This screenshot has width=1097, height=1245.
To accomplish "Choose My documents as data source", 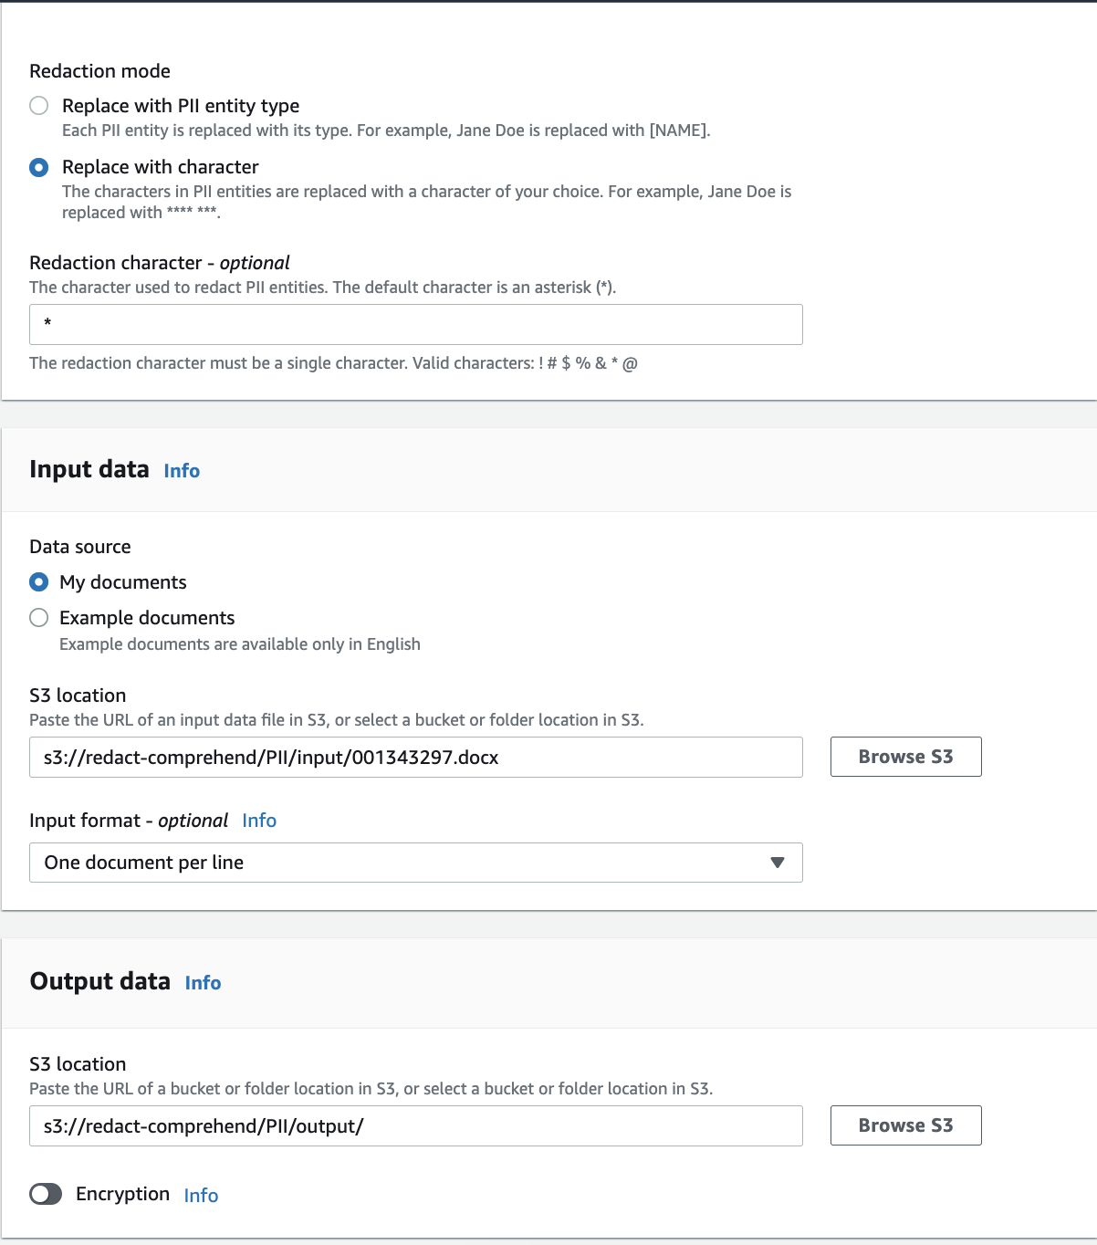I will coord(39,581).
